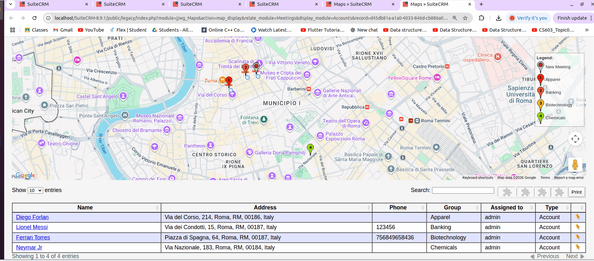Open the tab search dropdown arrow
This screenshot has height=261, width=594.
(10, 4)
